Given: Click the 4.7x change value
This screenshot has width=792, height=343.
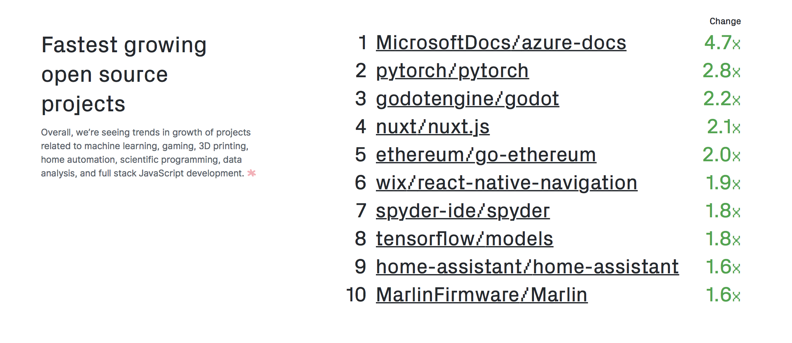Looking at the screenshot, I should tap(722, 42).
